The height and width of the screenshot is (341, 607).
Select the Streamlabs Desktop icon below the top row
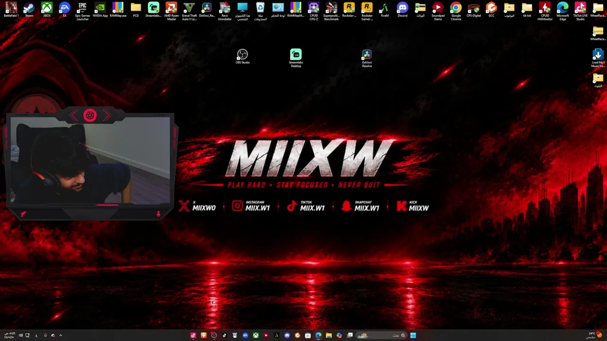(296, 58)
